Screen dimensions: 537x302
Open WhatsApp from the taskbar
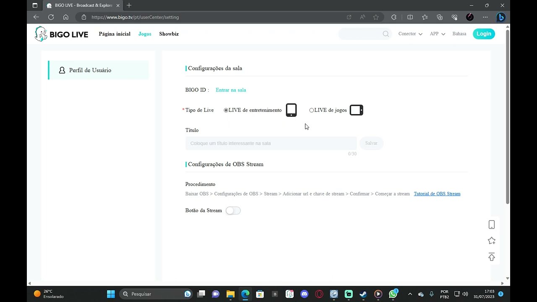click(x=393, y=294)
